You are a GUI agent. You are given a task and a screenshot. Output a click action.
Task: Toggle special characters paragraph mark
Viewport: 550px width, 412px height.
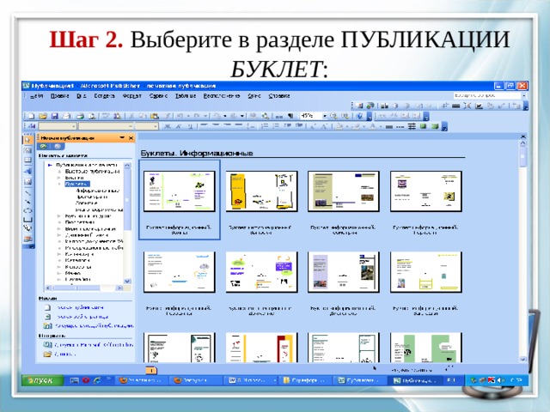(x=290, y=116)
